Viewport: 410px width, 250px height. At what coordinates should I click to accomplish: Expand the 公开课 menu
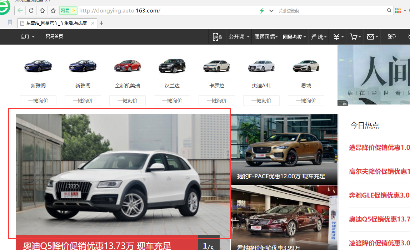tap(239, 37)
